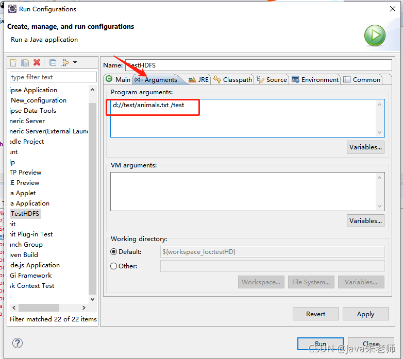Select JUnit Plug-in Test tree item
The height and width of the screenshot is (359, 403).
[31, 234]
